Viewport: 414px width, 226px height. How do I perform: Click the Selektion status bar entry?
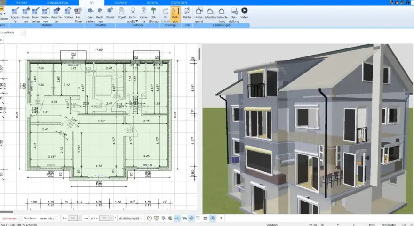pyautogui.click(x=271, y=225)
